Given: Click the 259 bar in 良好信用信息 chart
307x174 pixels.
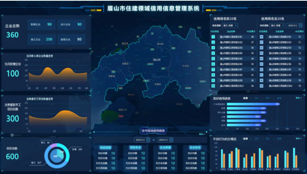Looking at the screenshot, I should coord(253,104).
